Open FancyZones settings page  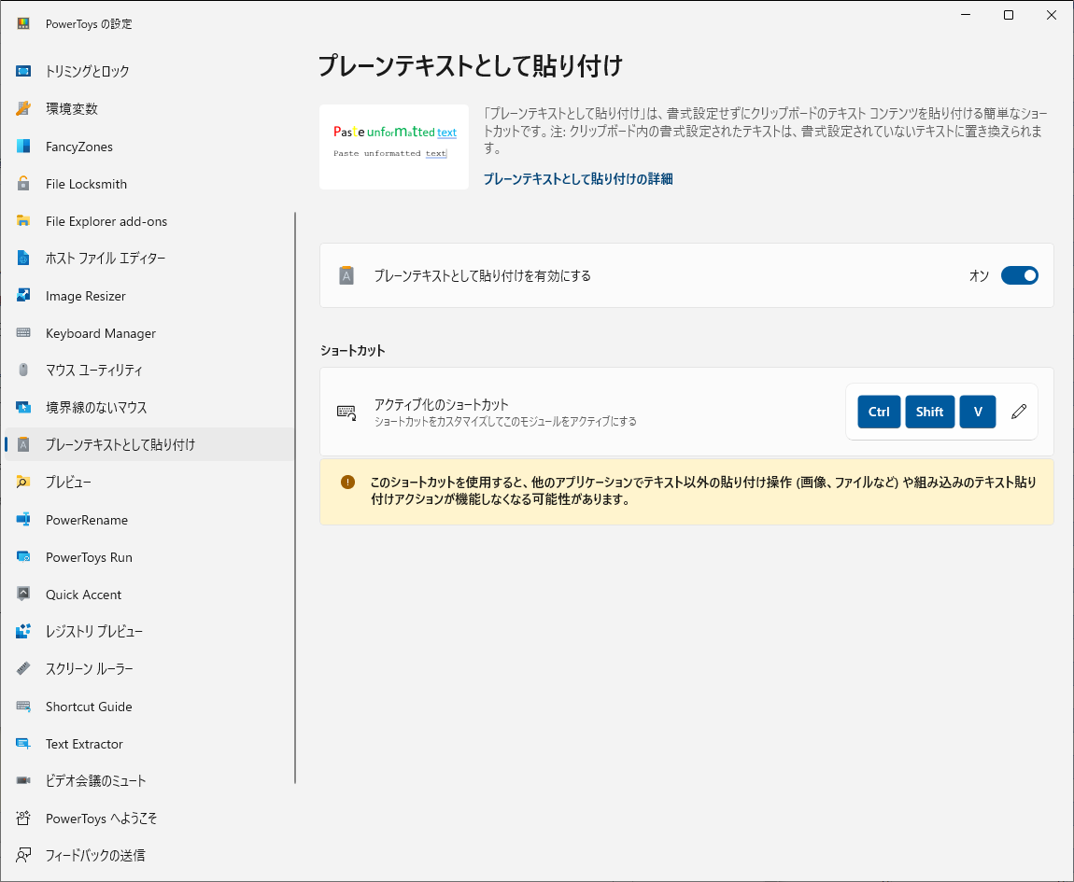pyautogui.click(x=149, y=146)
